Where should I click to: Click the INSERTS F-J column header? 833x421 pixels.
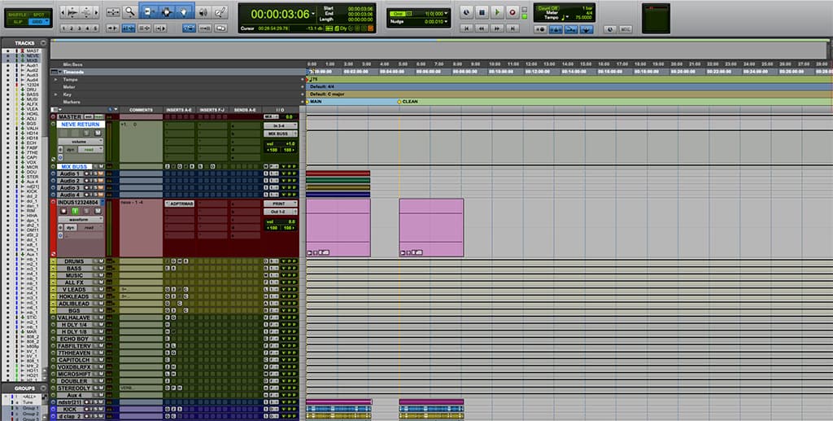212,110
